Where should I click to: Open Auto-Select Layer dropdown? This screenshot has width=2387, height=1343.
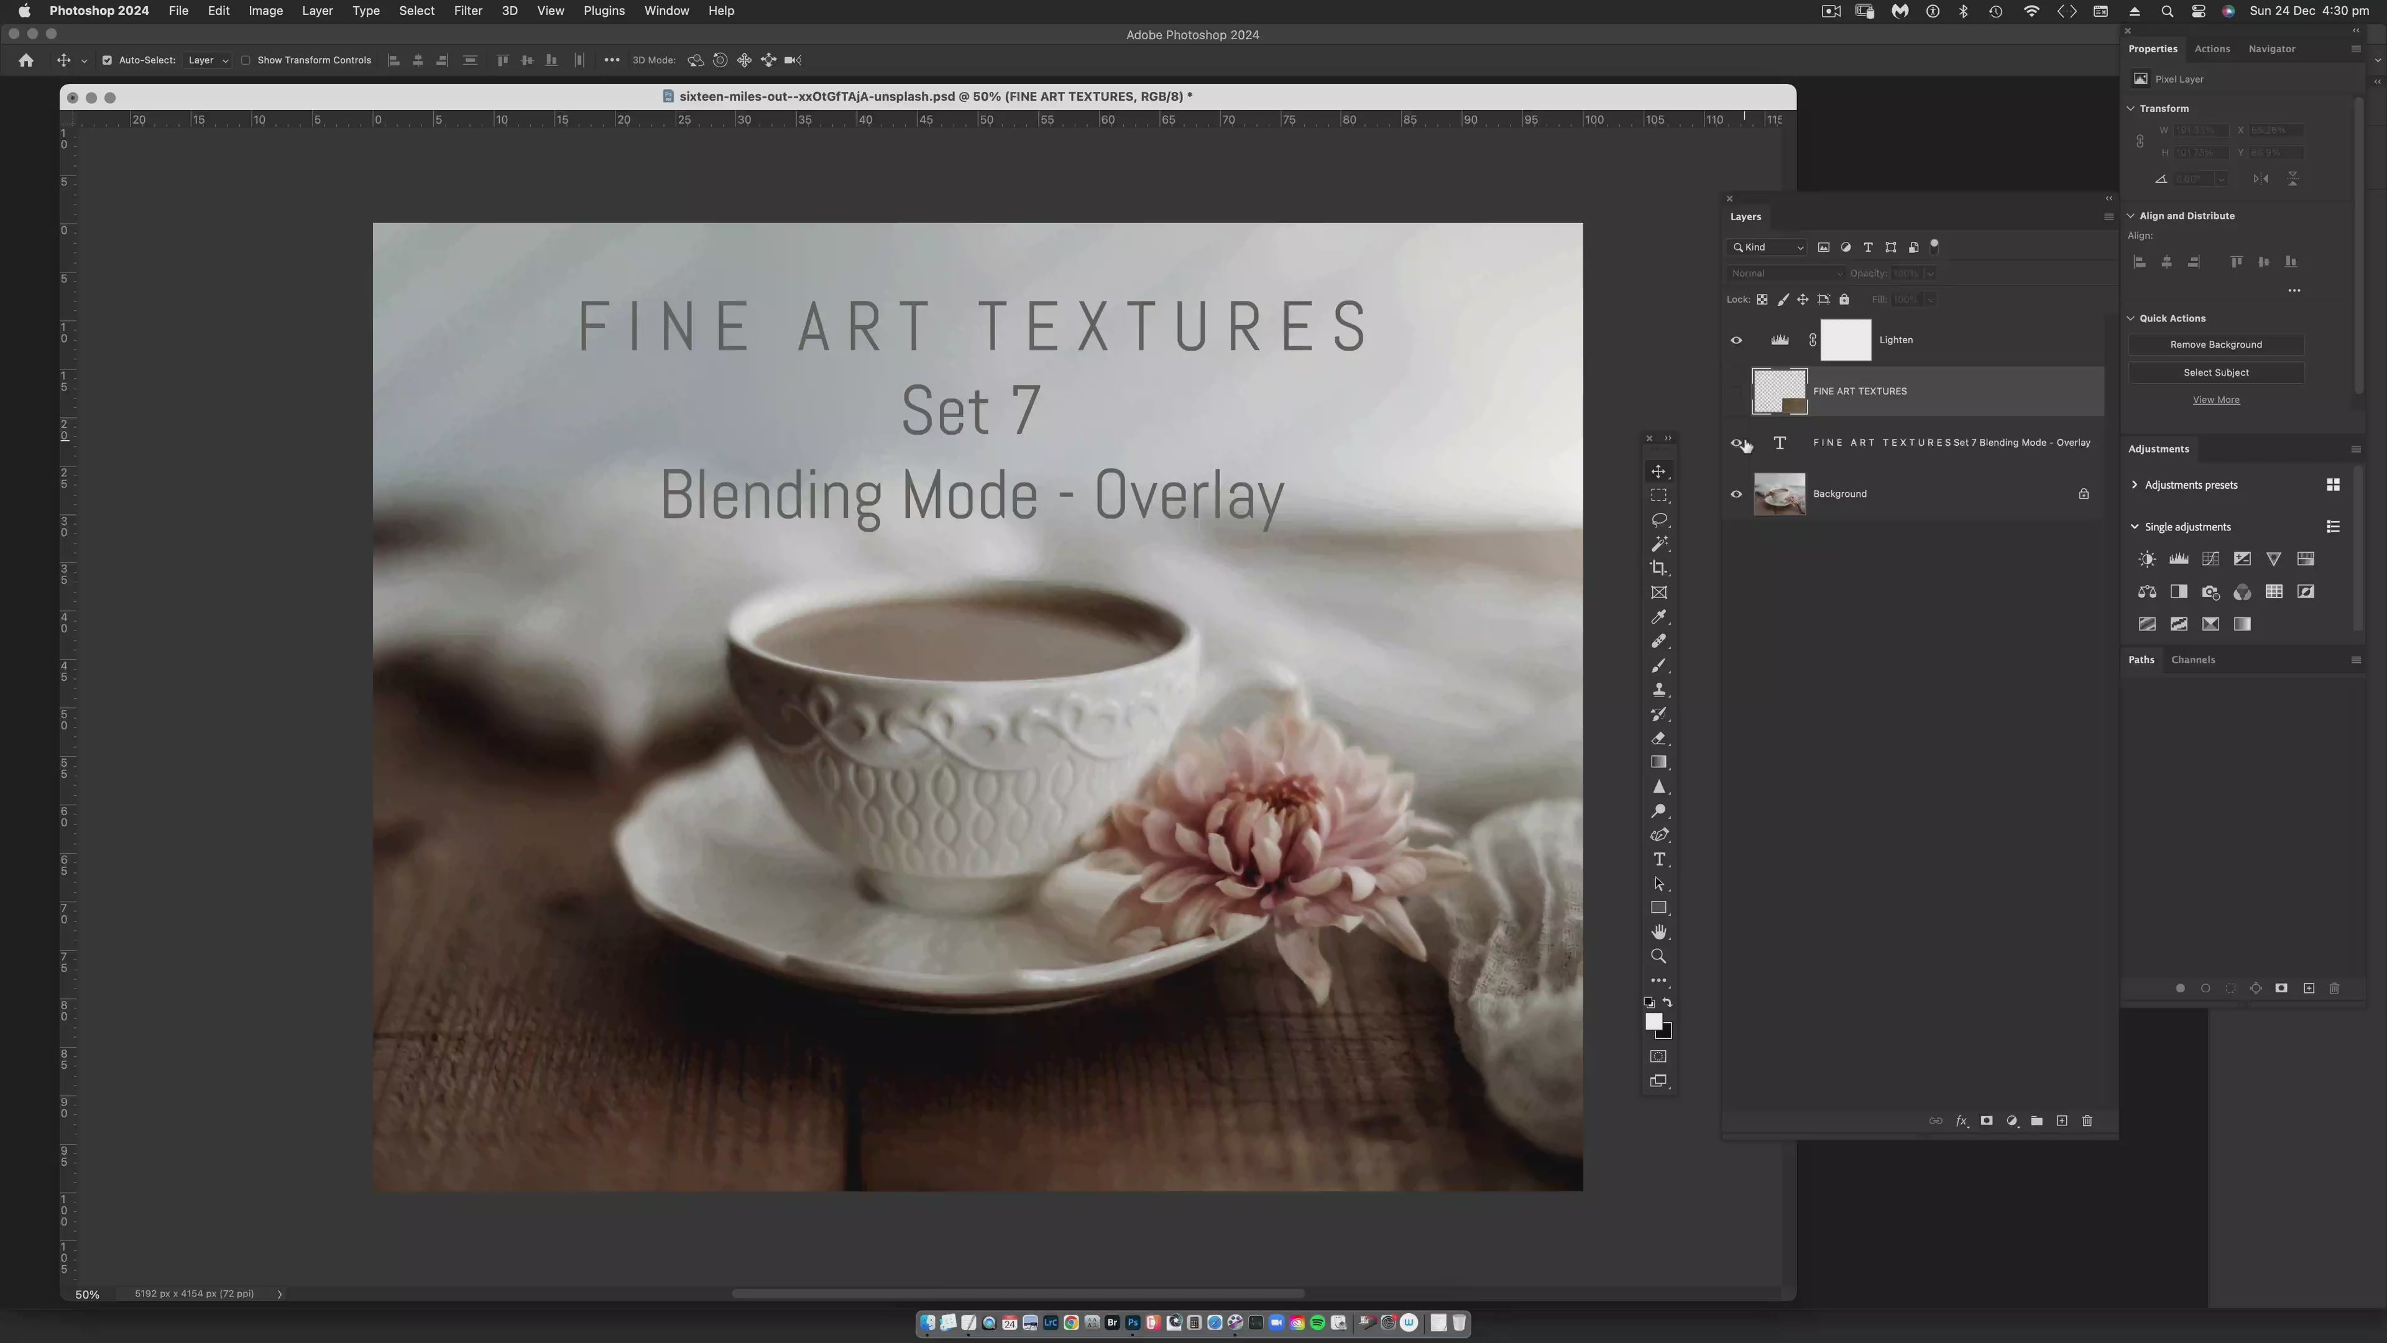(208, 60)
